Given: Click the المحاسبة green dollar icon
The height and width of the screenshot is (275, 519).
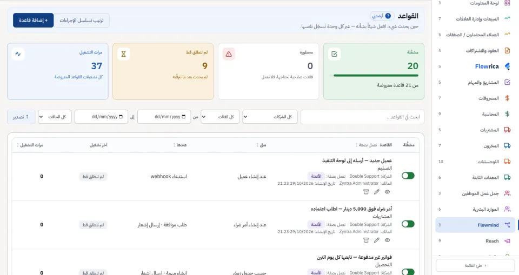Looking at the screenshot, I should (x=507, y=114).
